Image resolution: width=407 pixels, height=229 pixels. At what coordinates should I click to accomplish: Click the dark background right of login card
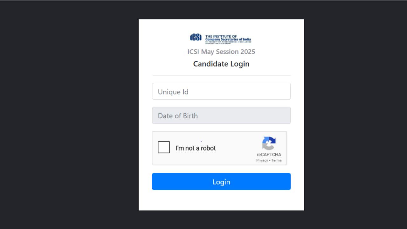355,114
